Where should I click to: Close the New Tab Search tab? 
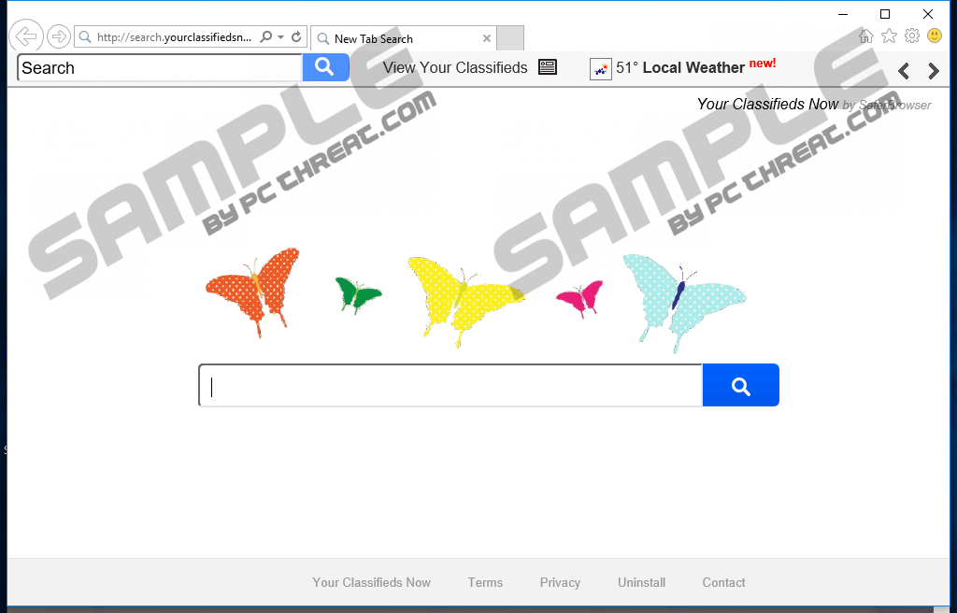point(486,38)
